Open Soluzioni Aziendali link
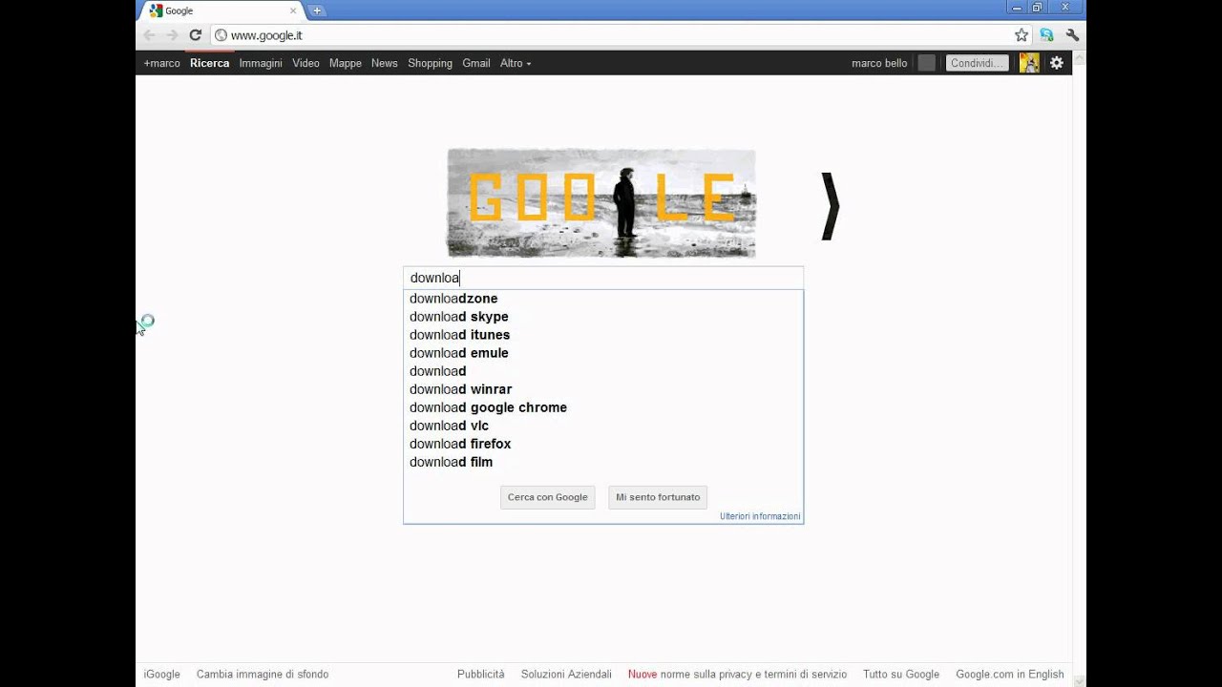The image size is (1222, 687). click(x=566, y=675)
